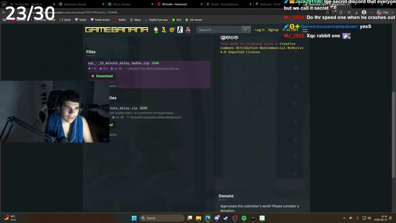Close the Dashboard | Blooket tab
The image size is (396, 223).
(103, 4)
